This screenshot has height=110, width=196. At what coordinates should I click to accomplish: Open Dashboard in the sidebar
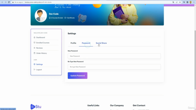pyautogui.click(x=41, y=37)
